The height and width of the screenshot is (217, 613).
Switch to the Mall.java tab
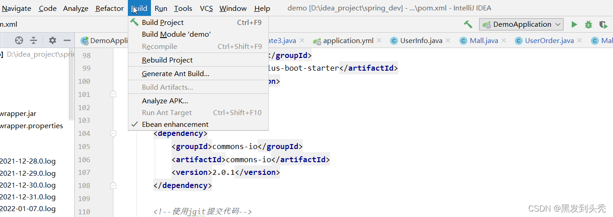pyautogui.click(x=484, y=41)
